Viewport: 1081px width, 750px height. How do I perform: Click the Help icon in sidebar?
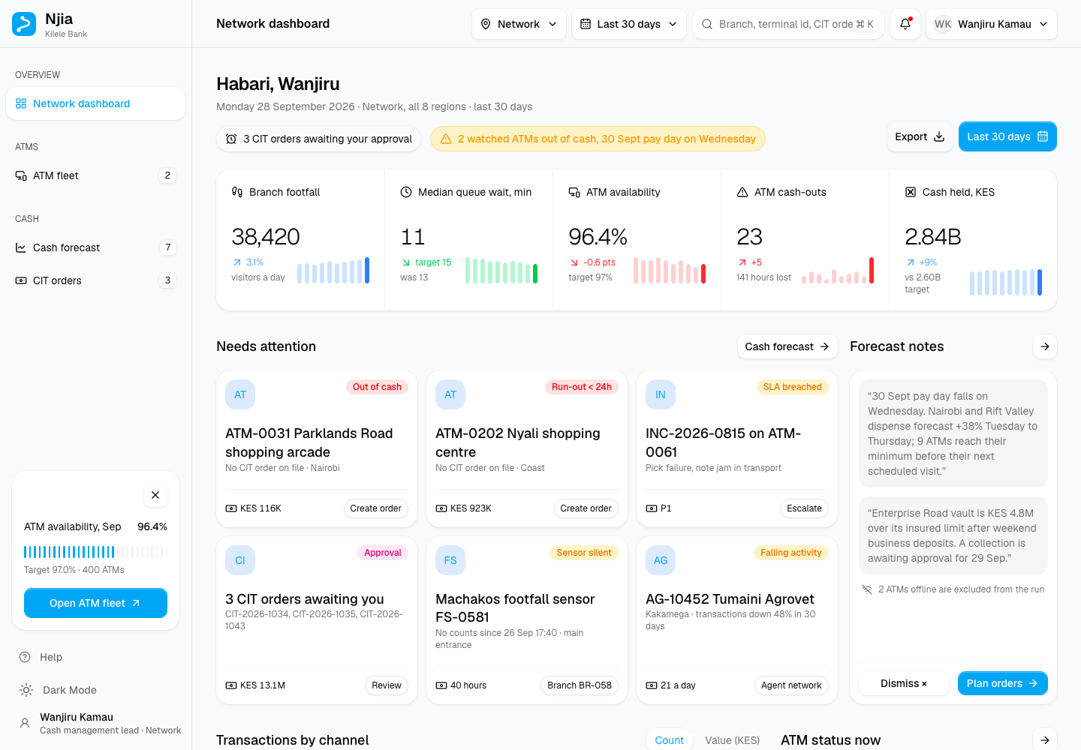tap(25, 657)
